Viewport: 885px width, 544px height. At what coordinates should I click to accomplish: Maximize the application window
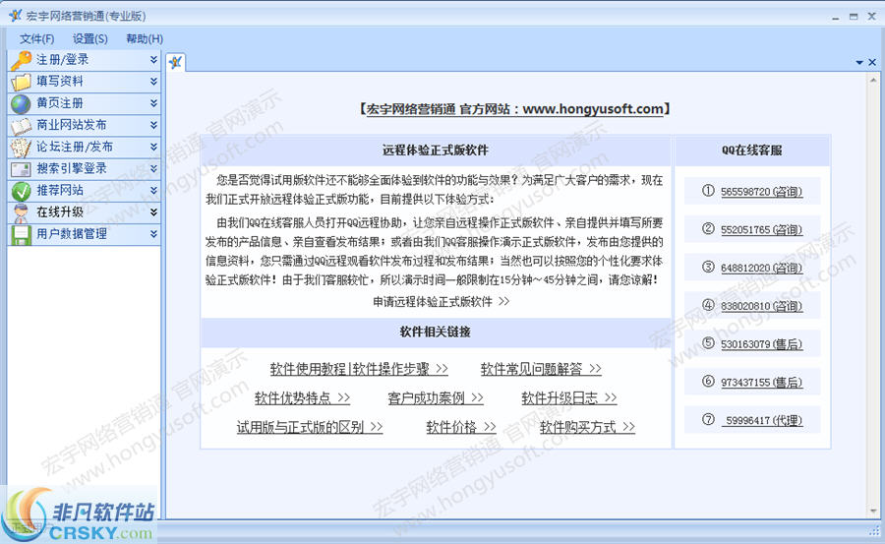click(854, 17)
